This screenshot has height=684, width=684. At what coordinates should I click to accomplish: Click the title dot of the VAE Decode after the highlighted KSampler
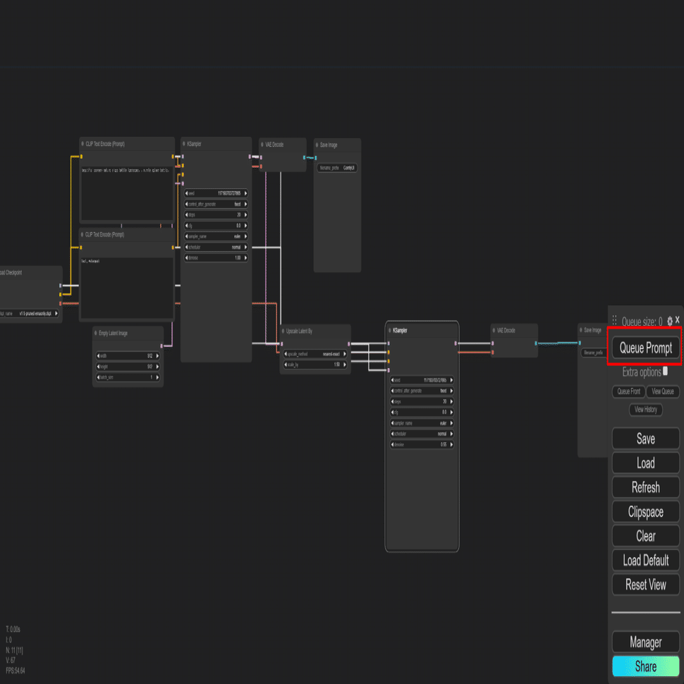[494, 330]
